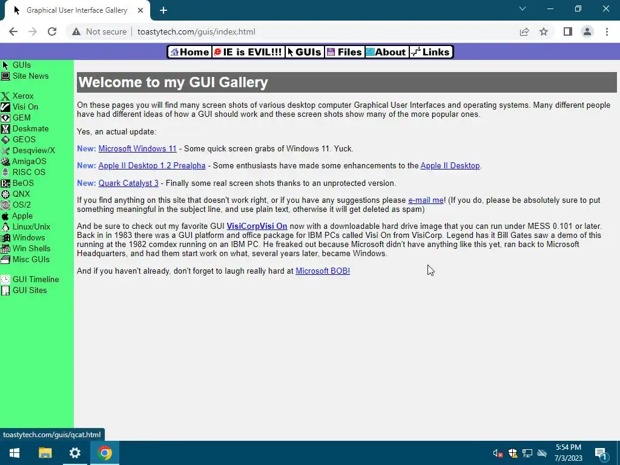620x465 pixels.
Task: Click the Win Shells icon
Action: (x=5, y=249)
